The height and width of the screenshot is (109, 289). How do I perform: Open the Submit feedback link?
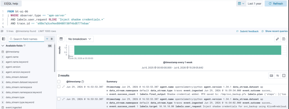point(247,31)
